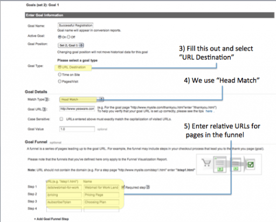Screen dimensions: 276x222
Task: Click Add Goal Funnel Step
Action: 51,219
